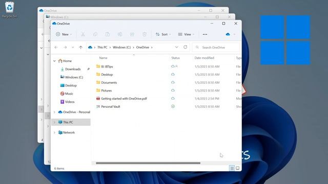Screen dimensions: 328x184
Task: Sort by the Name column header
Action: (x=103, y=58)
